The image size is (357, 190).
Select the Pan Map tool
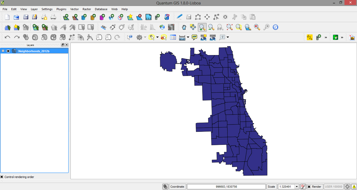[x=184, y=27]
